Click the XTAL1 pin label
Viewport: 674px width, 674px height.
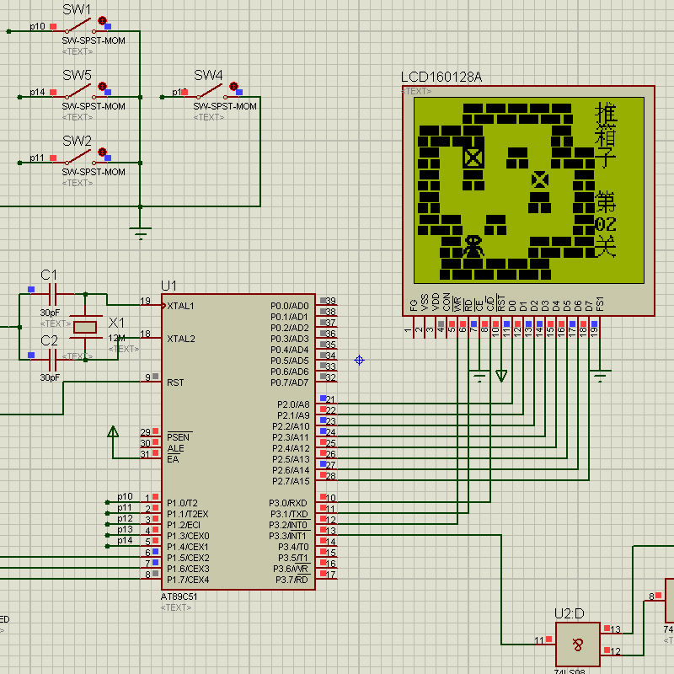(x=180, y=306)
